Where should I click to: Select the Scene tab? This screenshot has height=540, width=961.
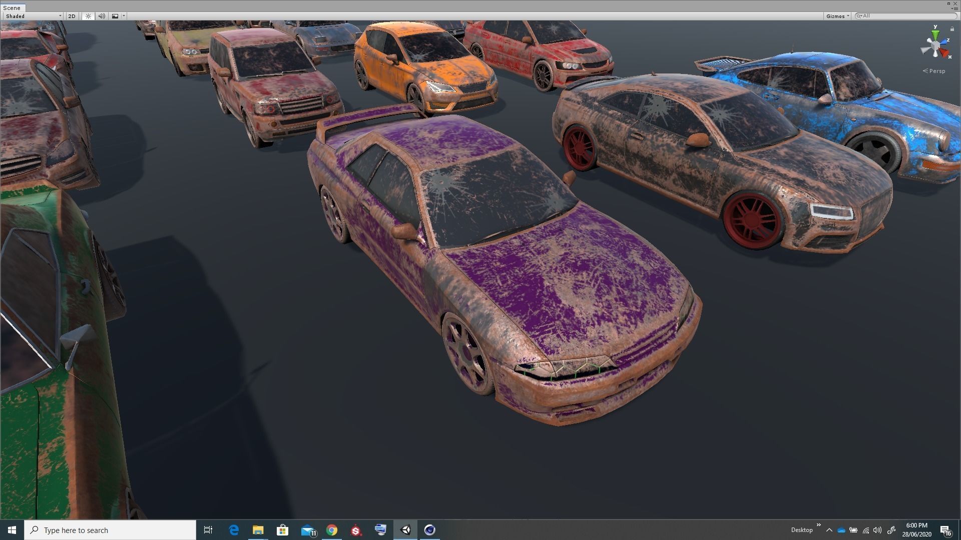coord(12,8)
